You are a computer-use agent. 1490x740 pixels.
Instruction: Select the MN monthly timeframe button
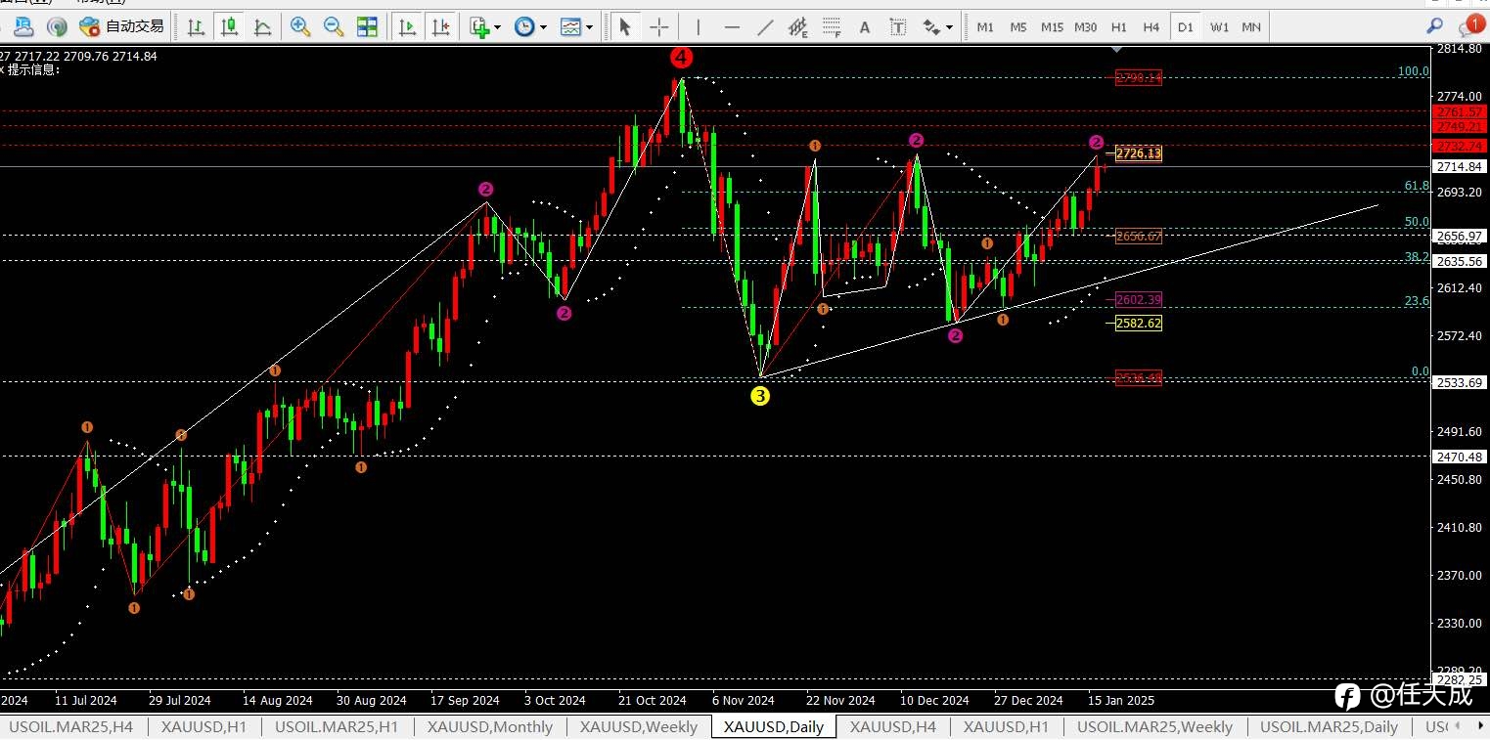tap(1251, 27)
